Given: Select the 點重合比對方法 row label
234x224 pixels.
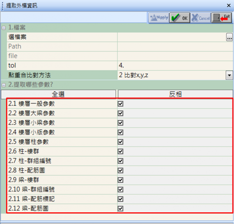Looking at the screenshot, I should [29, 75].
